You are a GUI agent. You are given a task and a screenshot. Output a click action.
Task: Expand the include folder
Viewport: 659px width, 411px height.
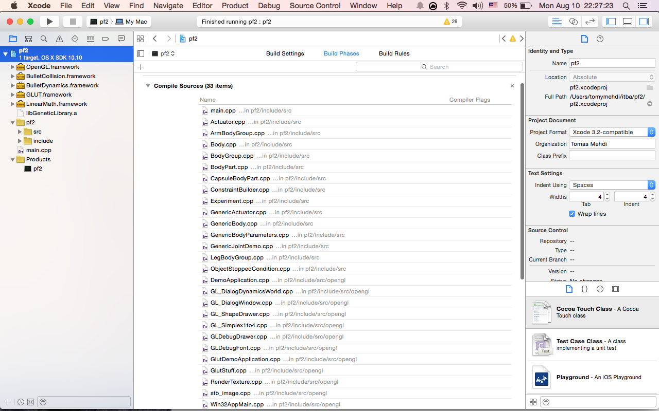tap(20, 141)
